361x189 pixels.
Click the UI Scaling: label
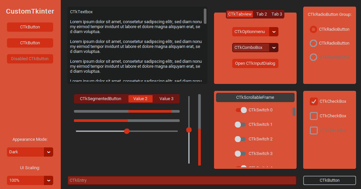click(30, 168)
